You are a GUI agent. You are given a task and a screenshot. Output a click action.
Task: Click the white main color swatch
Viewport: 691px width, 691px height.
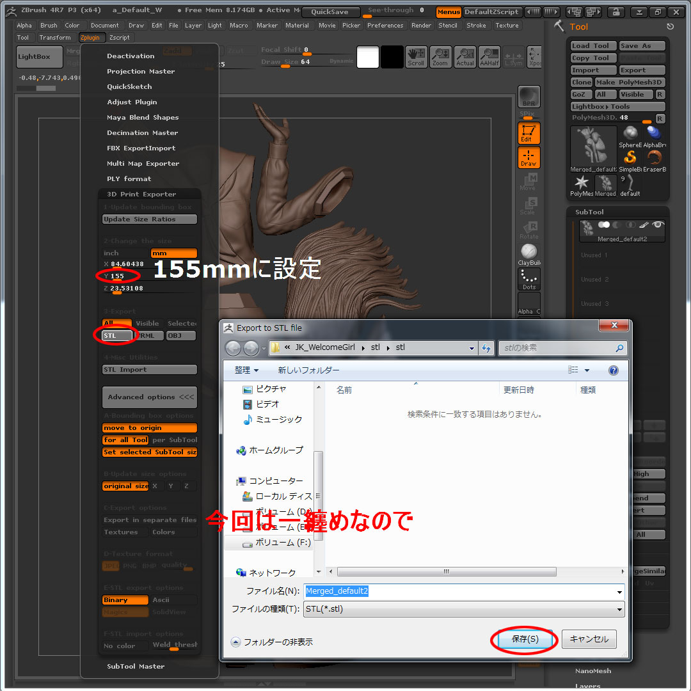[x=367, y=57]
